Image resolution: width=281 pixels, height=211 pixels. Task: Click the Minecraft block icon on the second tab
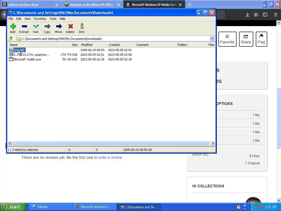point(66,5)
